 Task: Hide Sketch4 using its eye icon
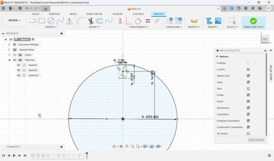click(x=18, y=65)
